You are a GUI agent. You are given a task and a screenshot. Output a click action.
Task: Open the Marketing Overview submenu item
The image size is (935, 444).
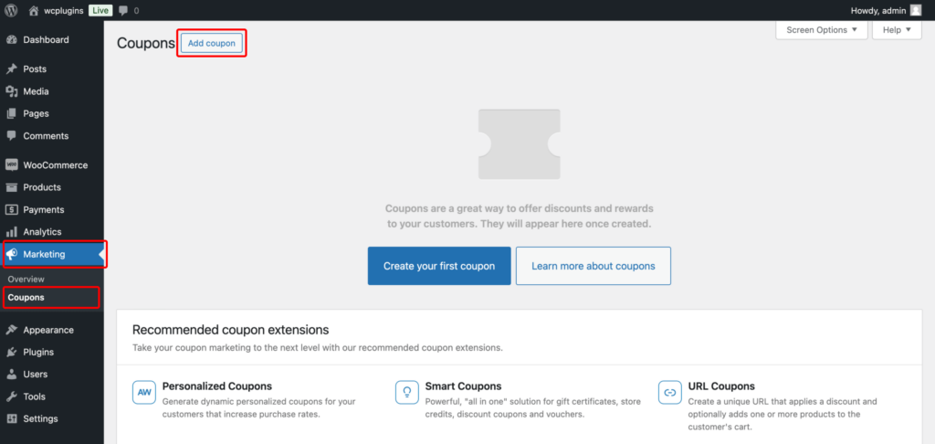coord(26,279)
